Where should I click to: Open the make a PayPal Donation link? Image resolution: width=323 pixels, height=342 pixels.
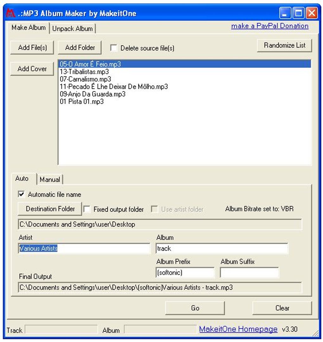tap(270, 26)
